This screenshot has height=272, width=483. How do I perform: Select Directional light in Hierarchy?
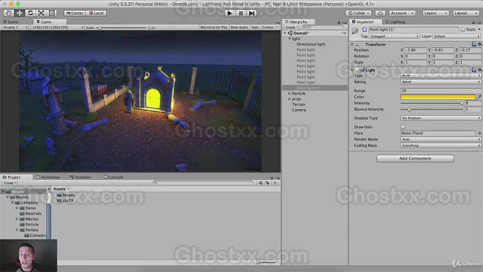[311, 44]
